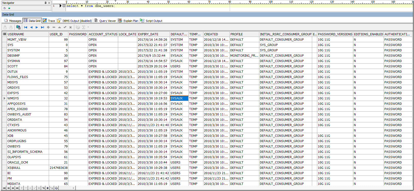
Task: Click next page button in bottom navigator
Action: tap(13, 188)
